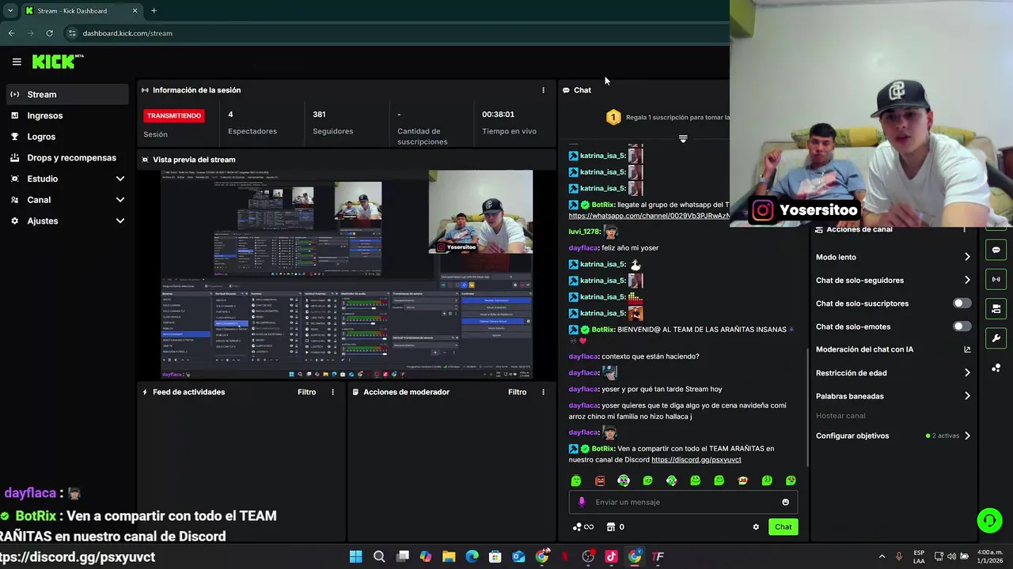Viewport: 1013px width, 569px height.
Task: Expand the Canal sidebar group
Action: tap(66, 200)
